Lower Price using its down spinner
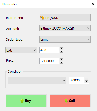97x111 pixels. [x=62, y=62]
